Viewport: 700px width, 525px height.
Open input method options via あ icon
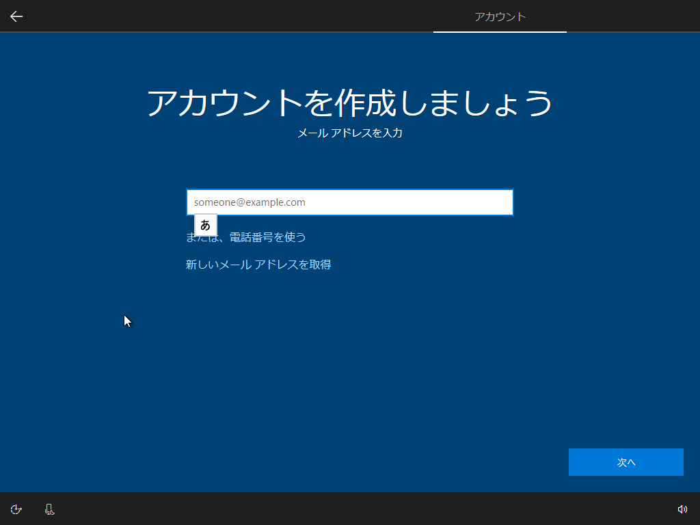tap(205, 225)
